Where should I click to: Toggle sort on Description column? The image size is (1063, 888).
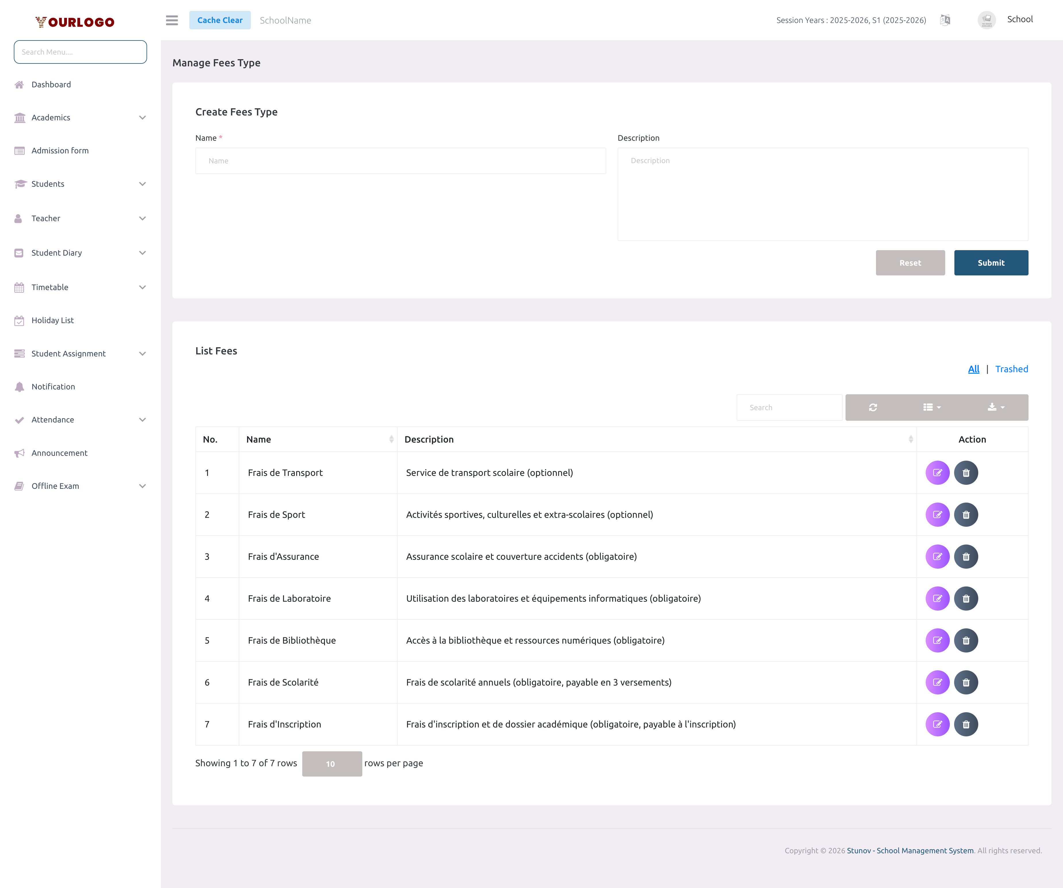click(x=910, y=439)
